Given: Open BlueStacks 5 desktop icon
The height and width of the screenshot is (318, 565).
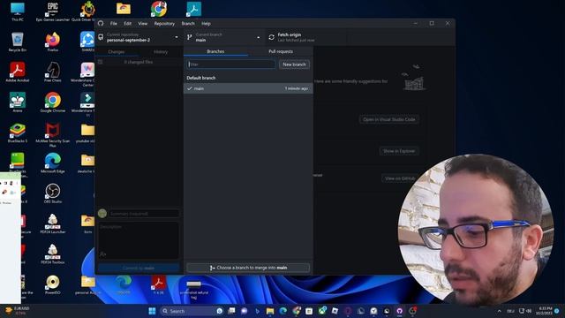Looking at the screenshot, I should (x=18, y=132).
